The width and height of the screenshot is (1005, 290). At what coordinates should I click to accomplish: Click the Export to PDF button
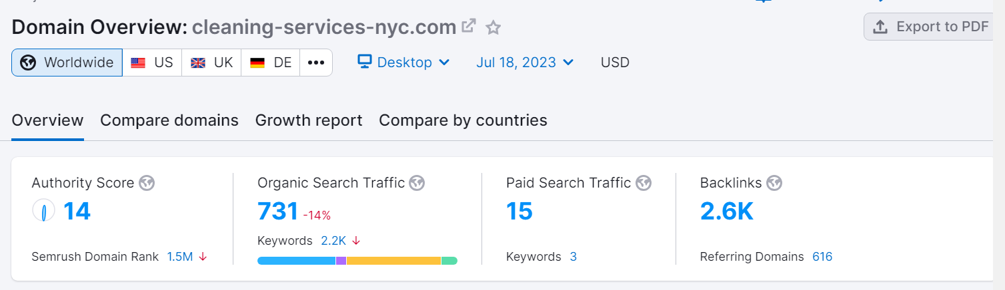coord(932,27)
